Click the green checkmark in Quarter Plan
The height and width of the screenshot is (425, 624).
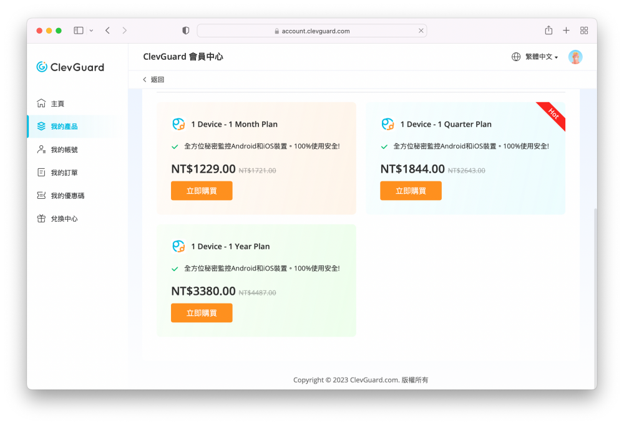click(x=384, y=146)
